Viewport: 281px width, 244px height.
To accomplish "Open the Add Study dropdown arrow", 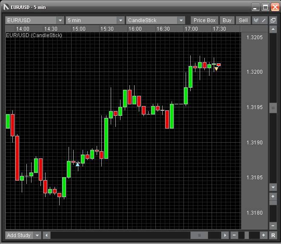I will point(37,235).
